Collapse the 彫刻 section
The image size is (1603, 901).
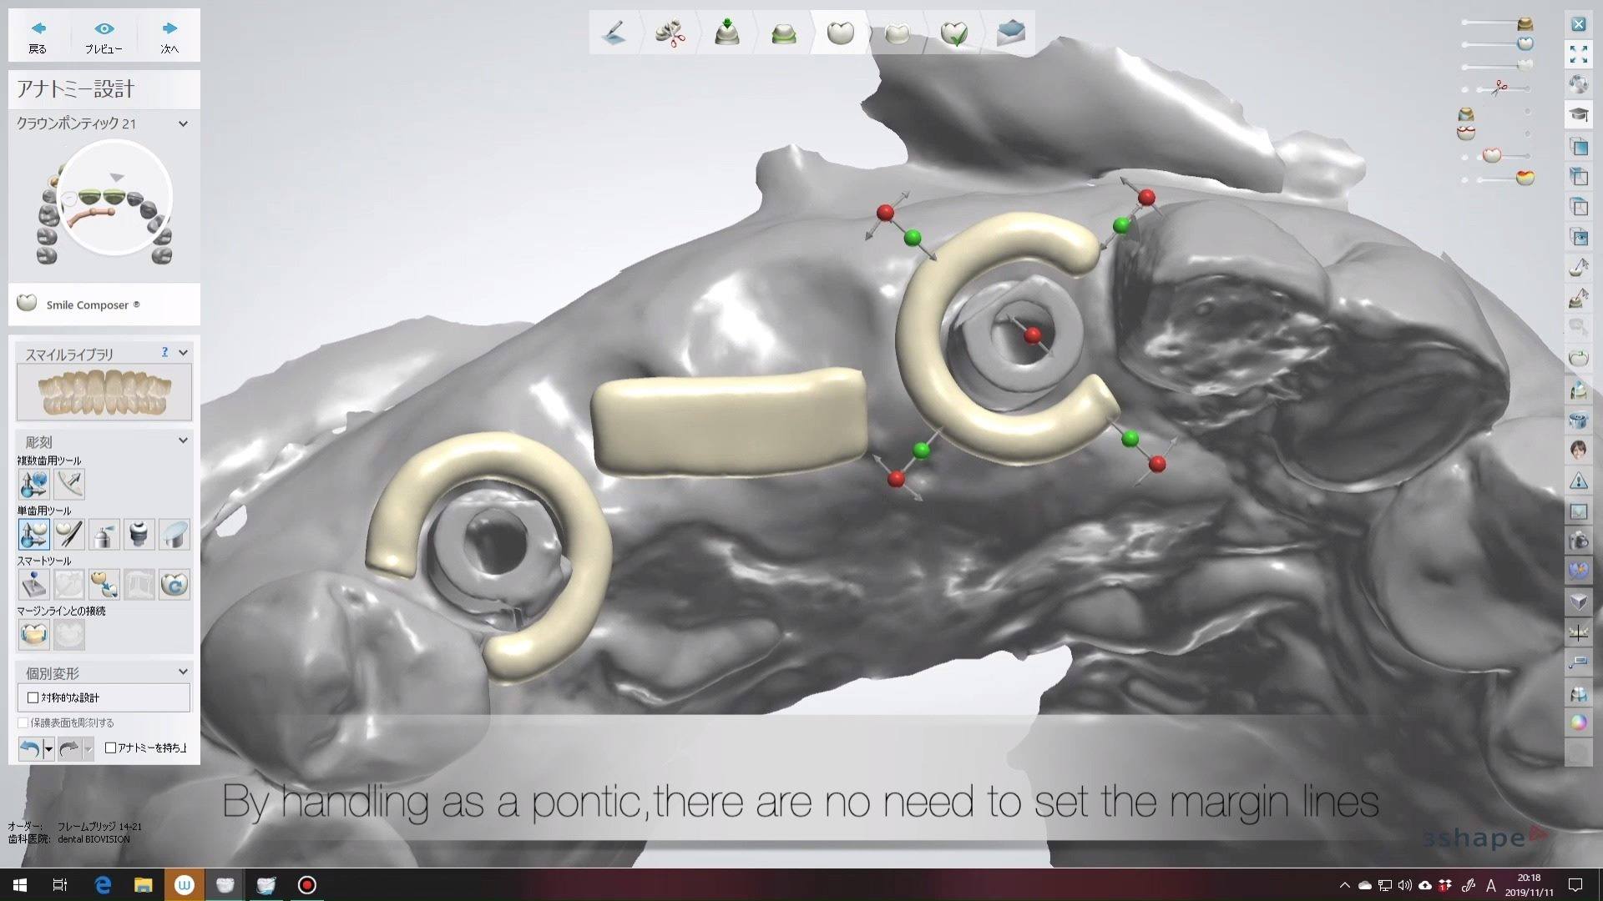[183, 440]
